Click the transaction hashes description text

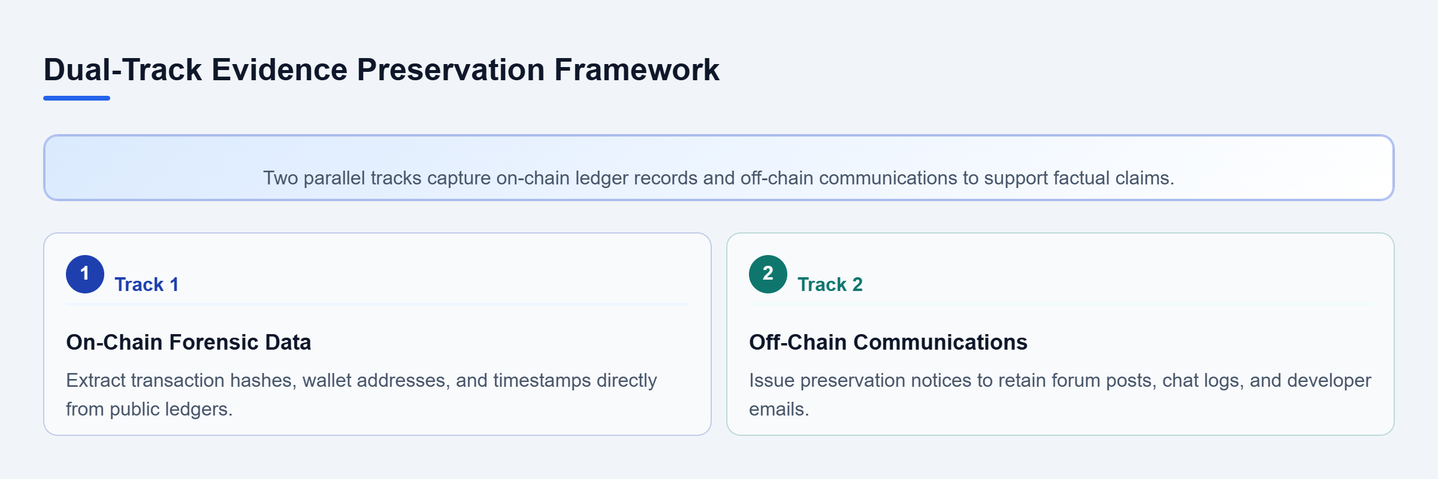tap(361, 395)
